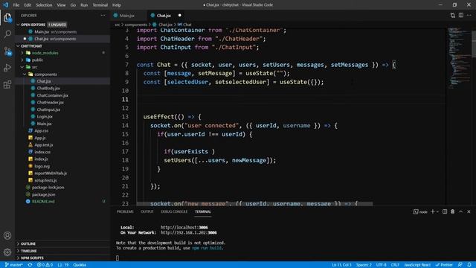Switch to the Debug Console tab
Viewport: 476px width, 268px height.
[x=174, y=211]
